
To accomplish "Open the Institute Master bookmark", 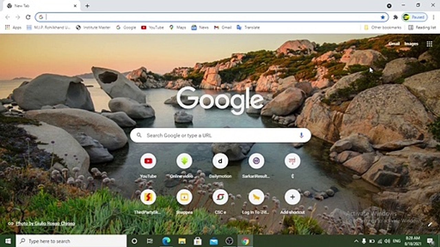I will pyautogui.click(x=93, y=27).
